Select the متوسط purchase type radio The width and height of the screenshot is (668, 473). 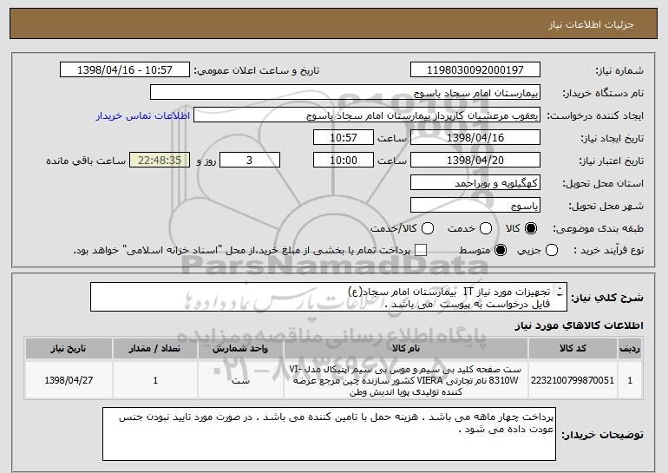pyautogui.click(x=501, y=250)
